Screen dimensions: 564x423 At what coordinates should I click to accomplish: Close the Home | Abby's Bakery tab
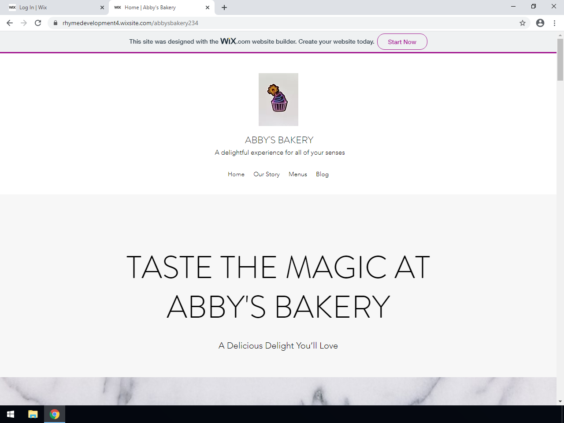pos(208,7)
